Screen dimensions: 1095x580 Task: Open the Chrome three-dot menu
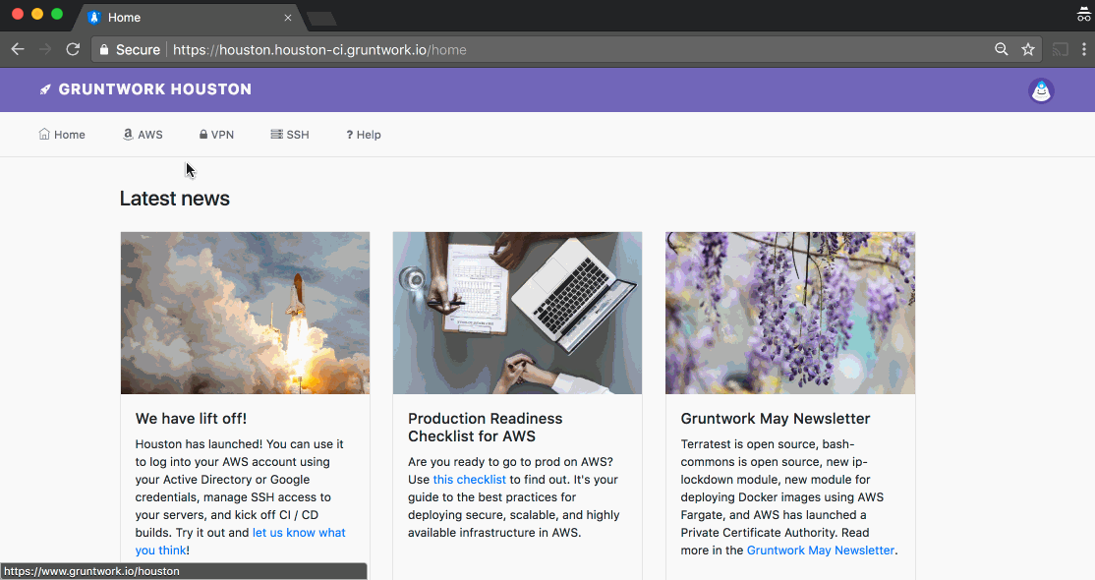pyautogui.click(x=1084, y=49)
